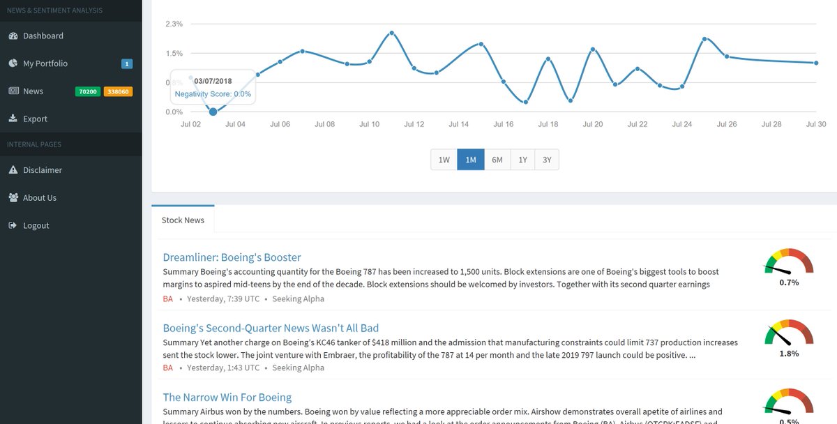Click the chart peak point near Jul 11
The image size is (837, 424).
(x=392, y=33)
